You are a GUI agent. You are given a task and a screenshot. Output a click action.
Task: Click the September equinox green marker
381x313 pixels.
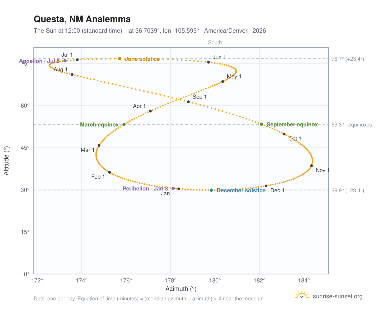[261, 124]
